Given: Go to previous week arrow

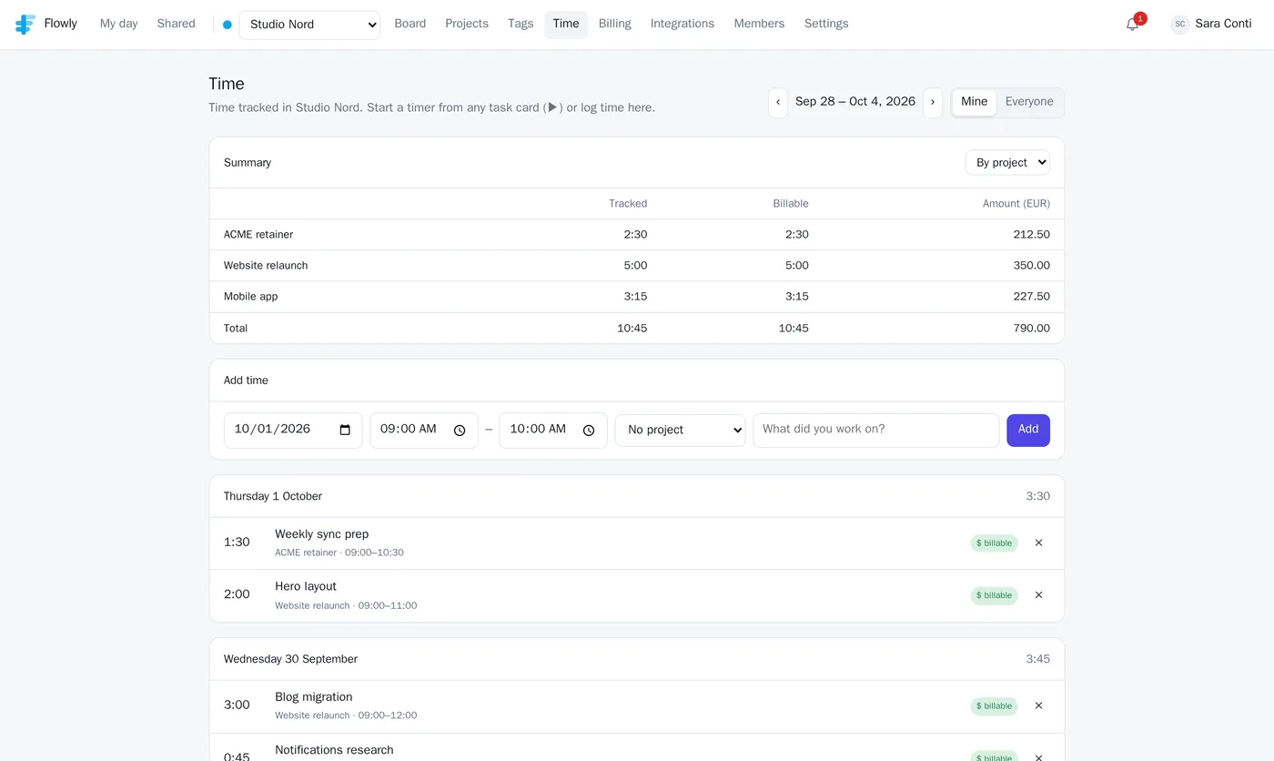Looking at the screenshot, I should 778,103.
